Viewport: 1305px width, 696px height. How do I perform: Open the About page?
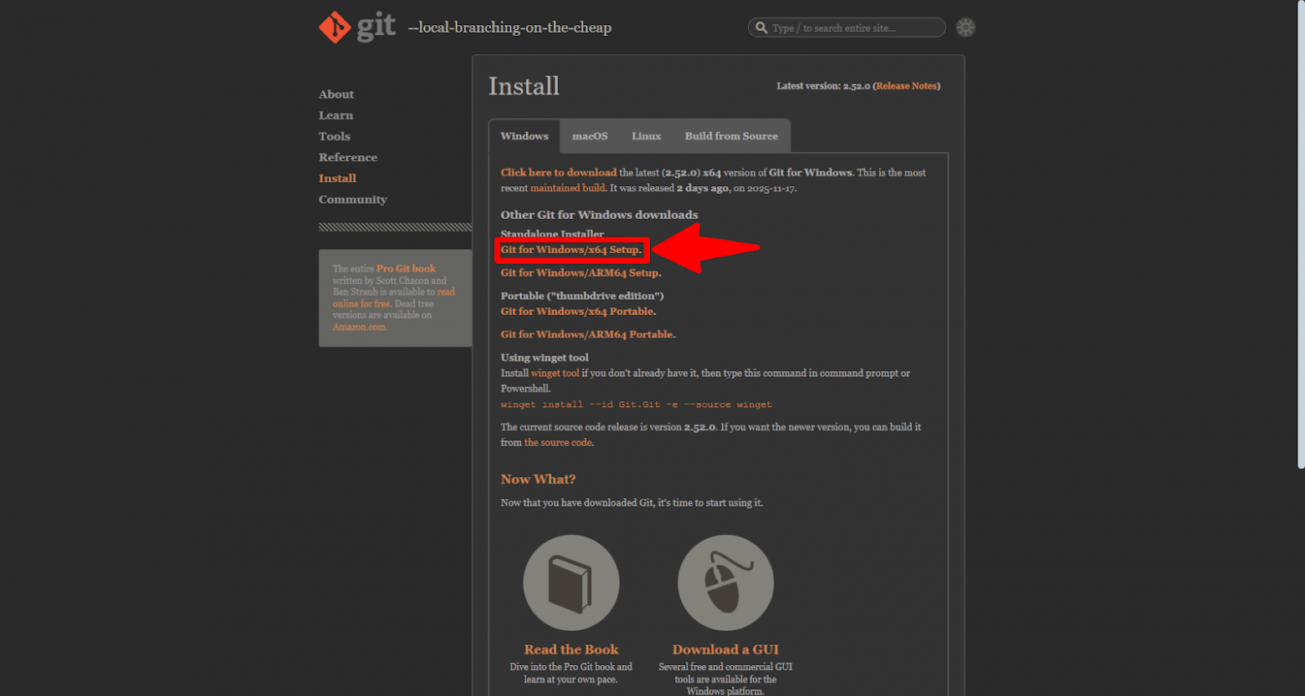335,94
